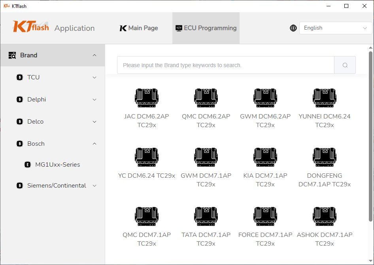Collapse the Brand section chevron
Screen dimensions: 374x265
click(x=94, y=55)
